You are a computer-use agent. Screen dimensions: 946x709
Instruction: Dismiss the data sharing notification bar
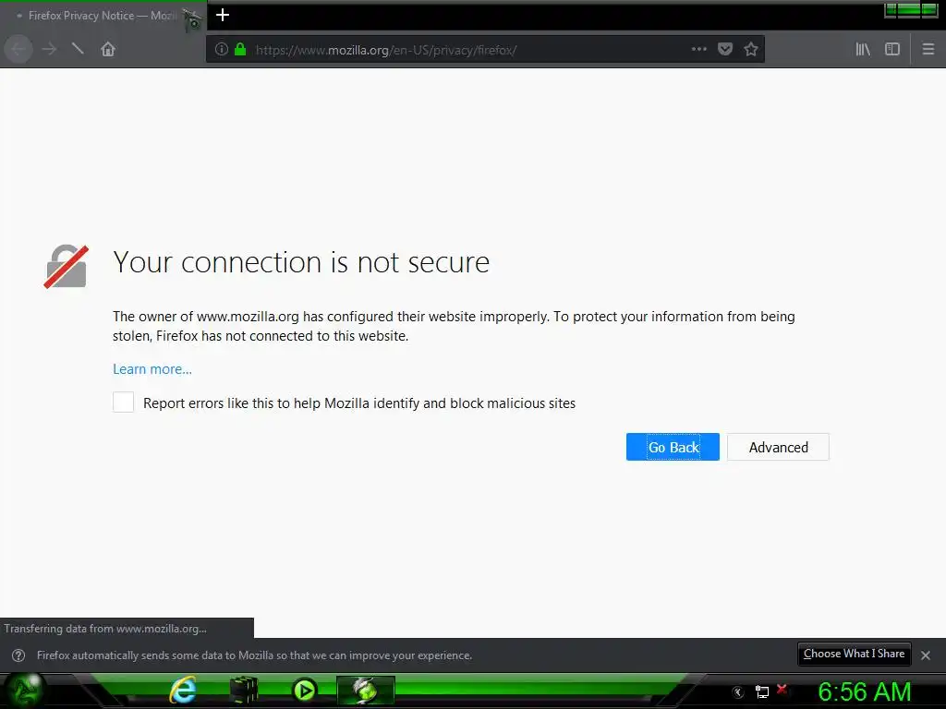tap(926, 655)
